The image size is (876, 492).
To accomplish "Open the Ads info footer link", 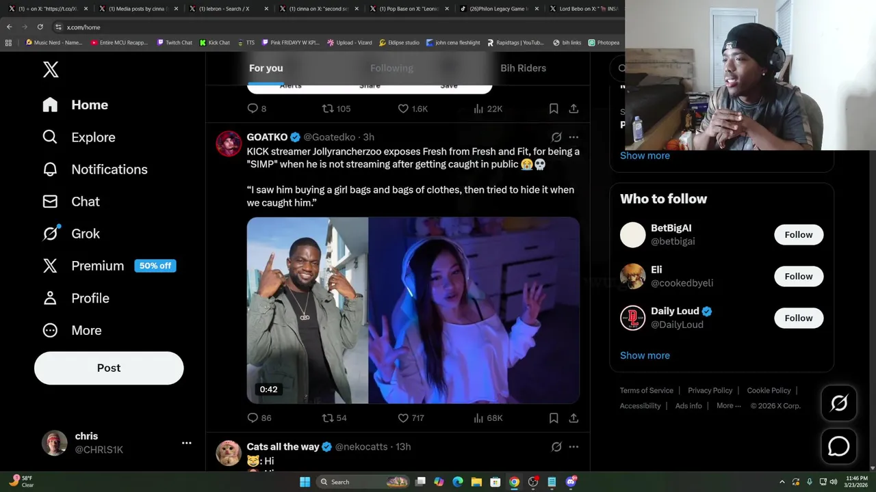I will click(688, 405).
